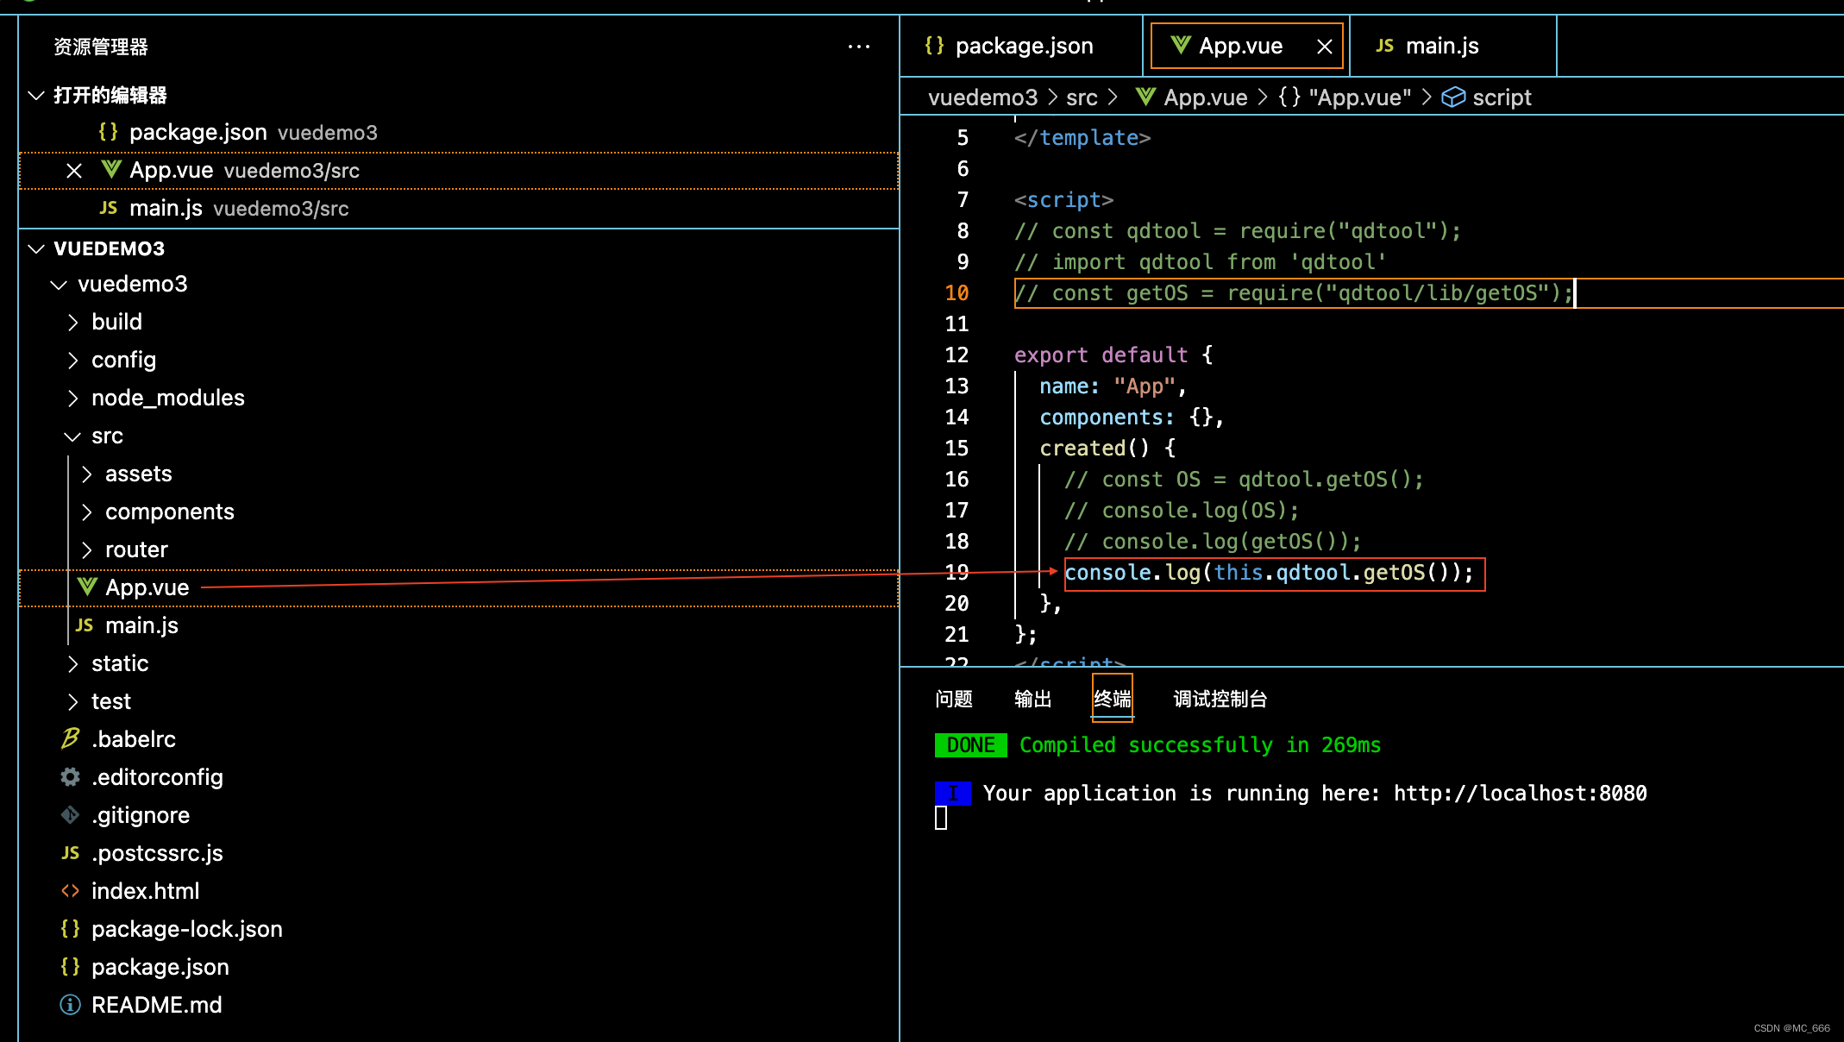Screen dimensions: 1844x1042
Task: Open the 问题 problems panel tab
Action: point(954,699)
